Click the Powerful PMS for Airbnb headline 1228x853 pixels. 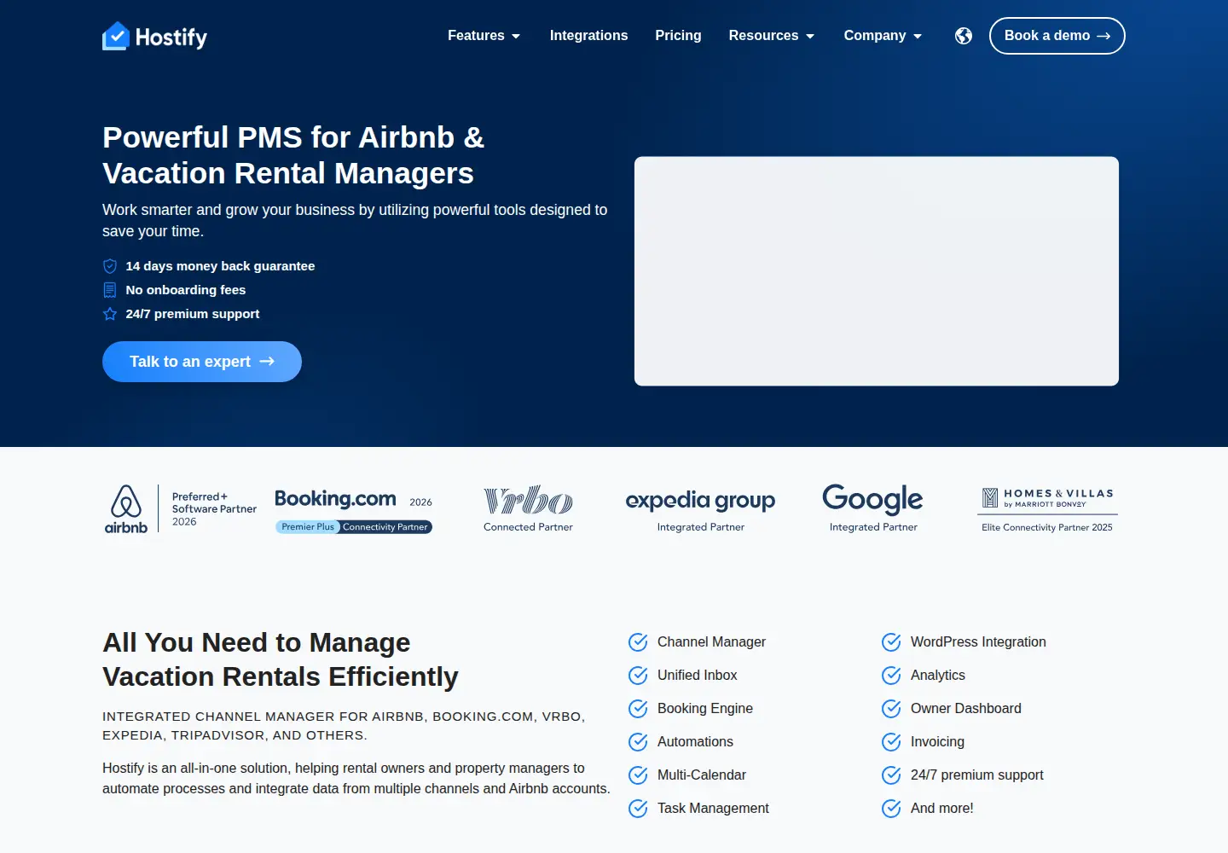click(293, 155)
